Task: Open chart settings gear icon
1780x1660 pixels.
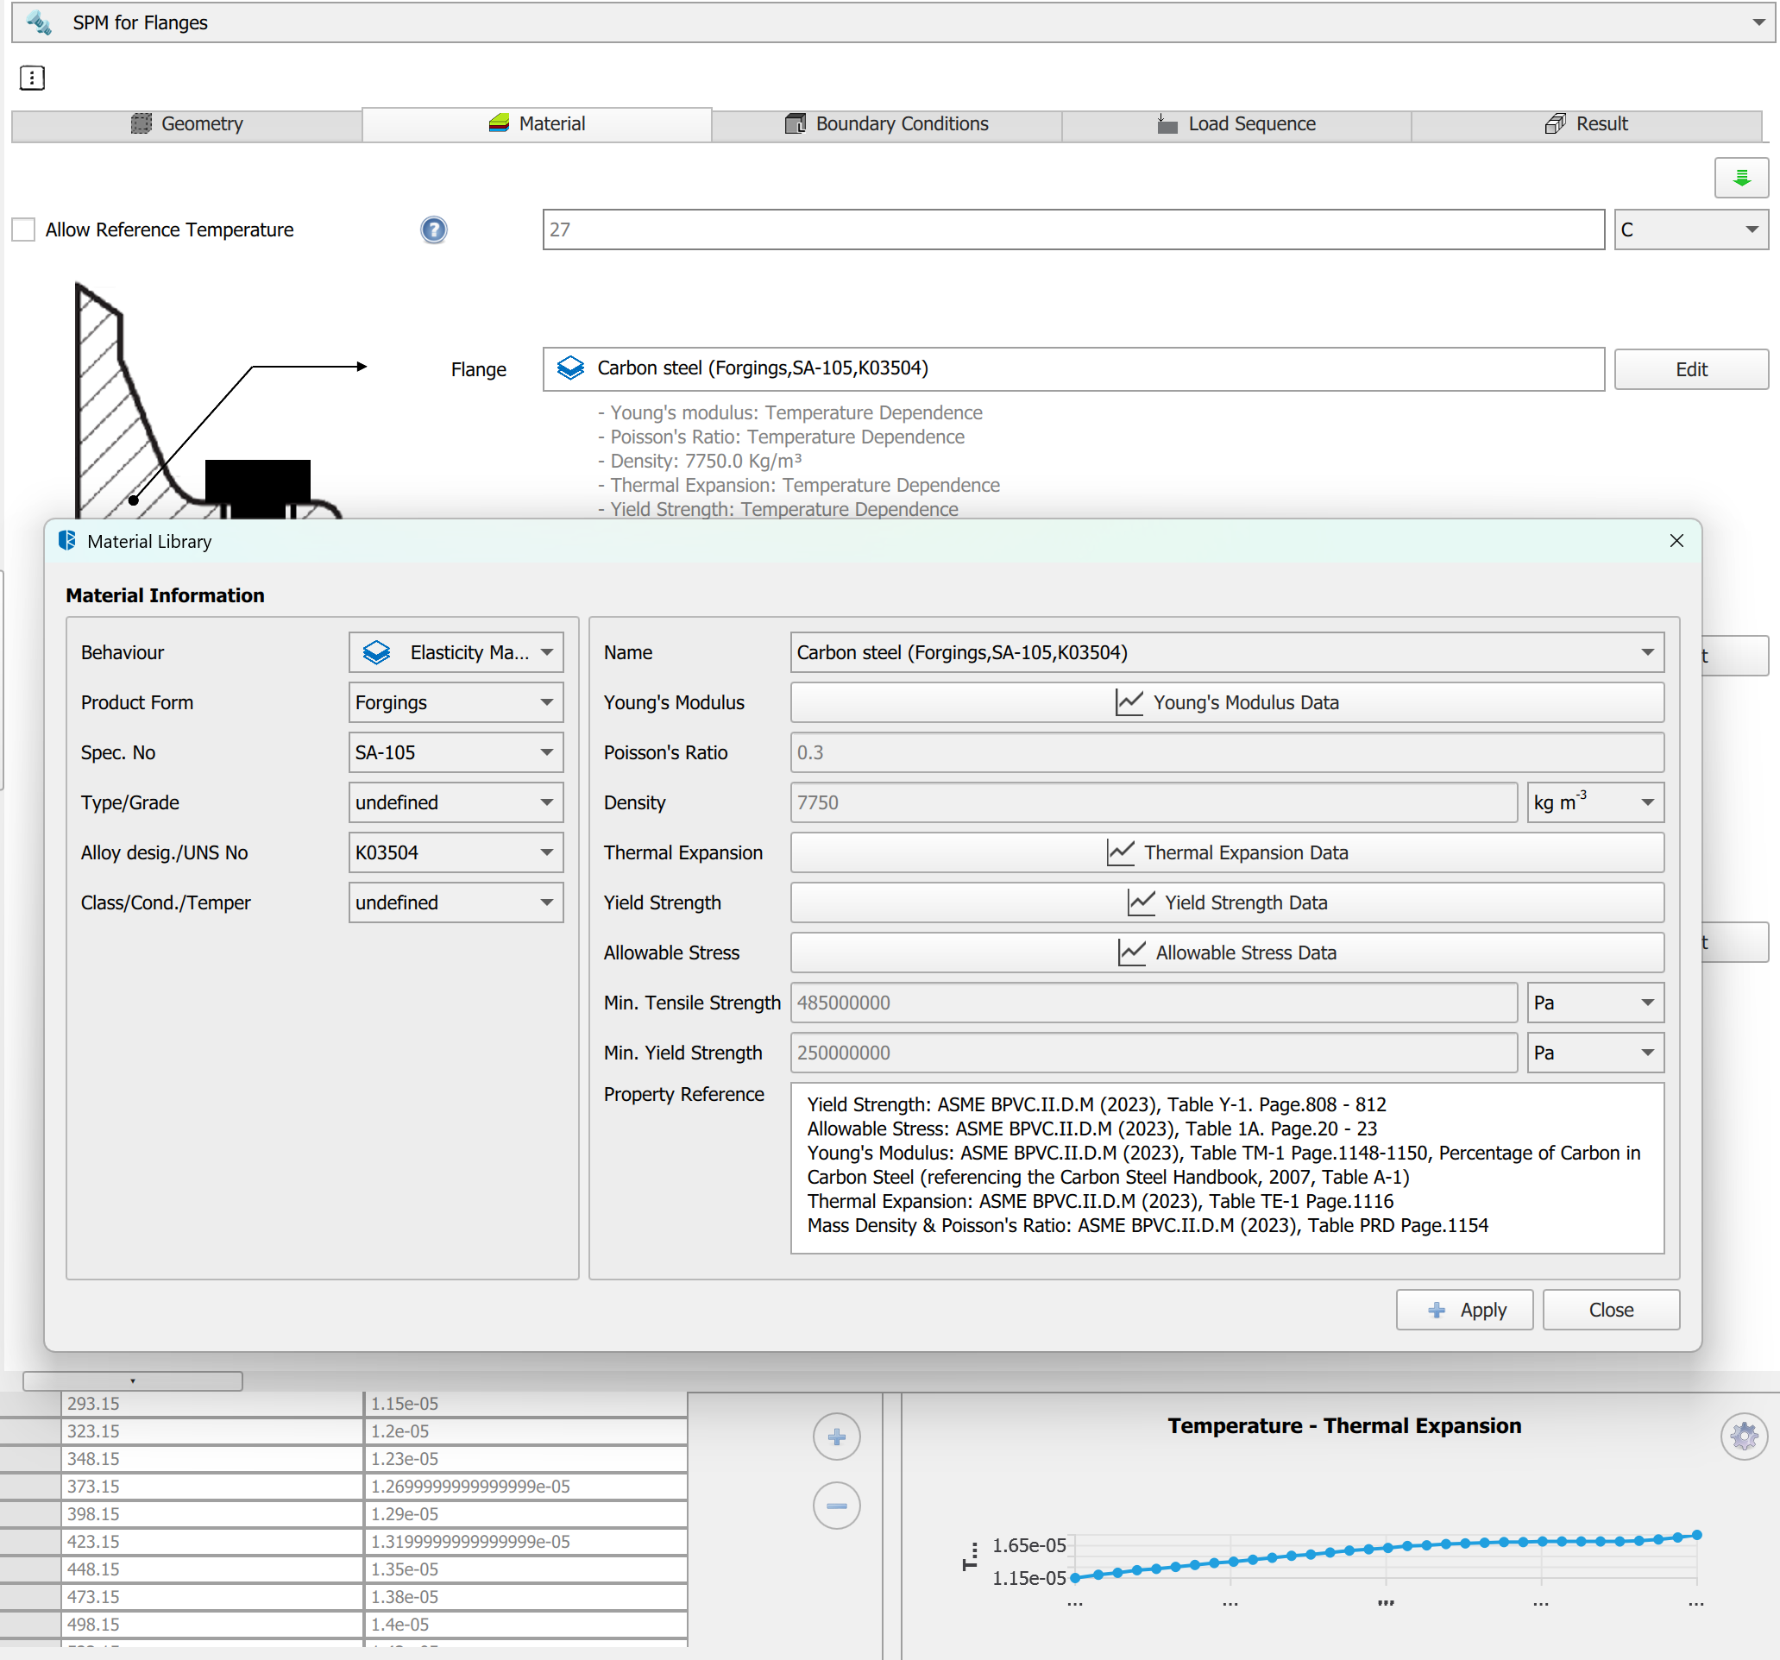Action: pyautogui.click(x=1742, y=1437)
